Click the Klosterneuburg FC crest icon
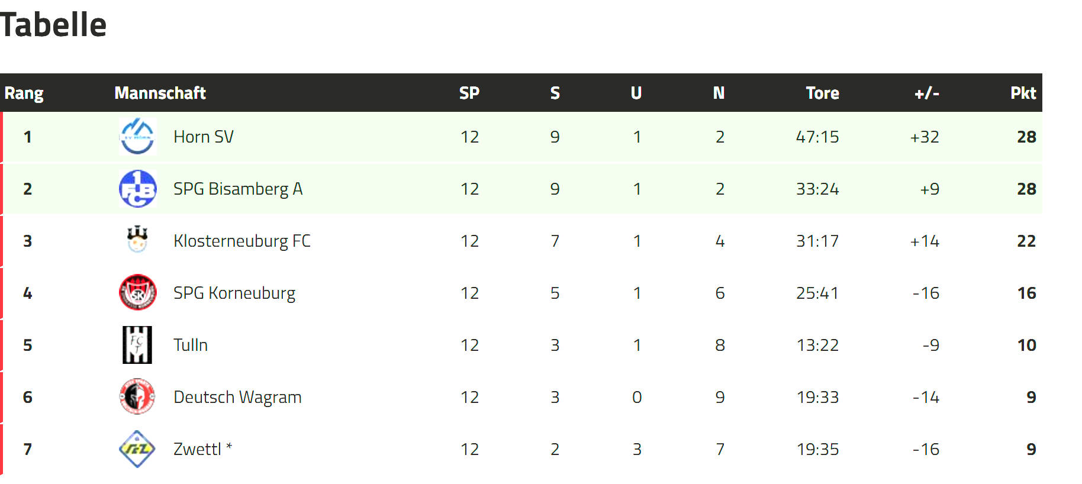This screenshot has height=484, width=1082. tap(137, 240)
